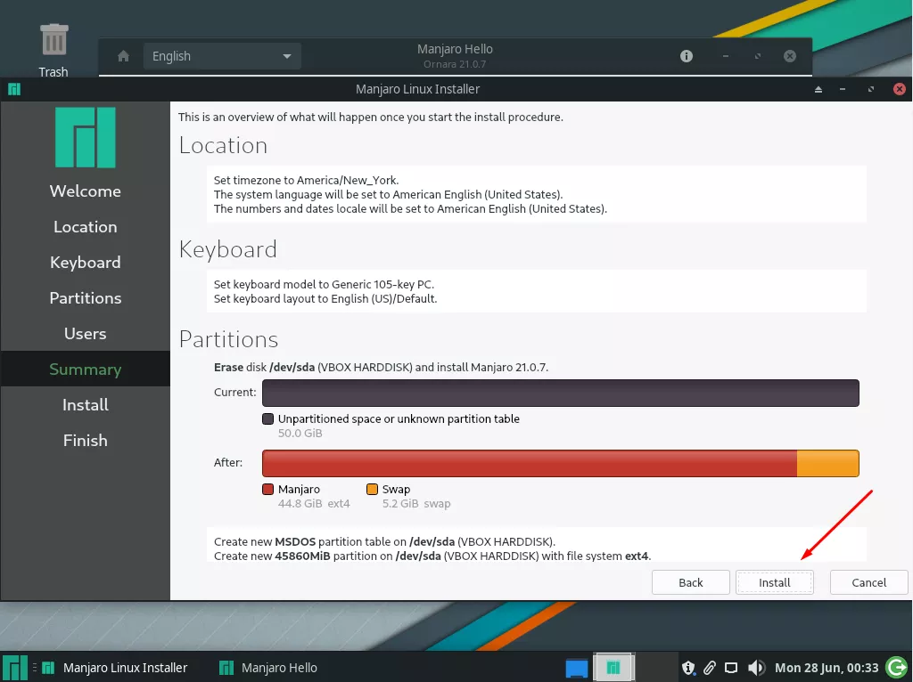This screenshot has width=913, height=682.
Task: Click the Current disk layout bar
Action: pyautogui.click(x=561, y=393)
